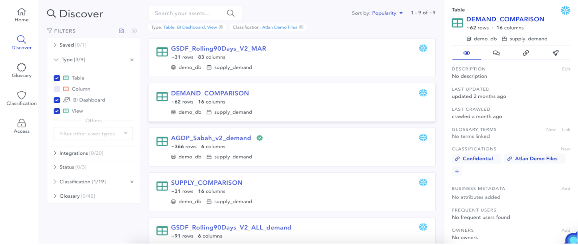
Task: Expand the Status filter section
Action: point(93,167)
